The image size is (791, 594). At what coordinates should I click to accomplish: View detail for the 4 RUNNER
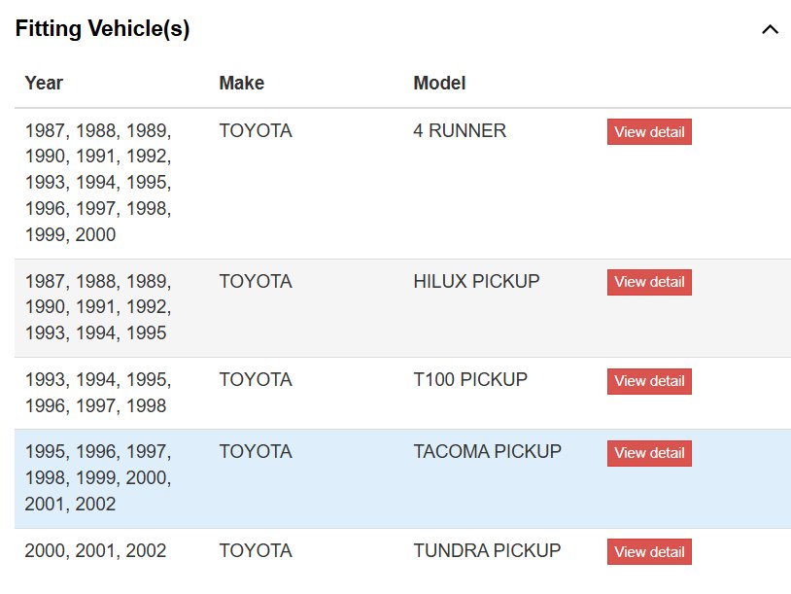[649, 132]
